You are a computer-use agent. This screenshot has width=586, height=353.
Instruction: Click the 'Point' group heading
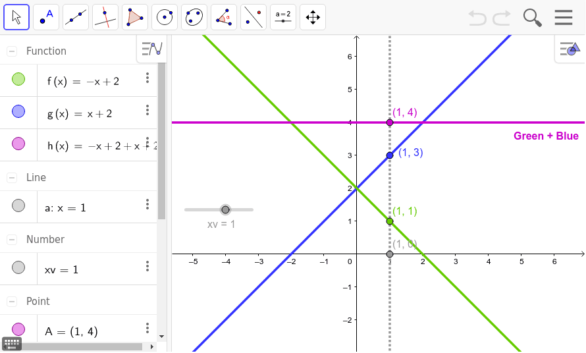38,302
